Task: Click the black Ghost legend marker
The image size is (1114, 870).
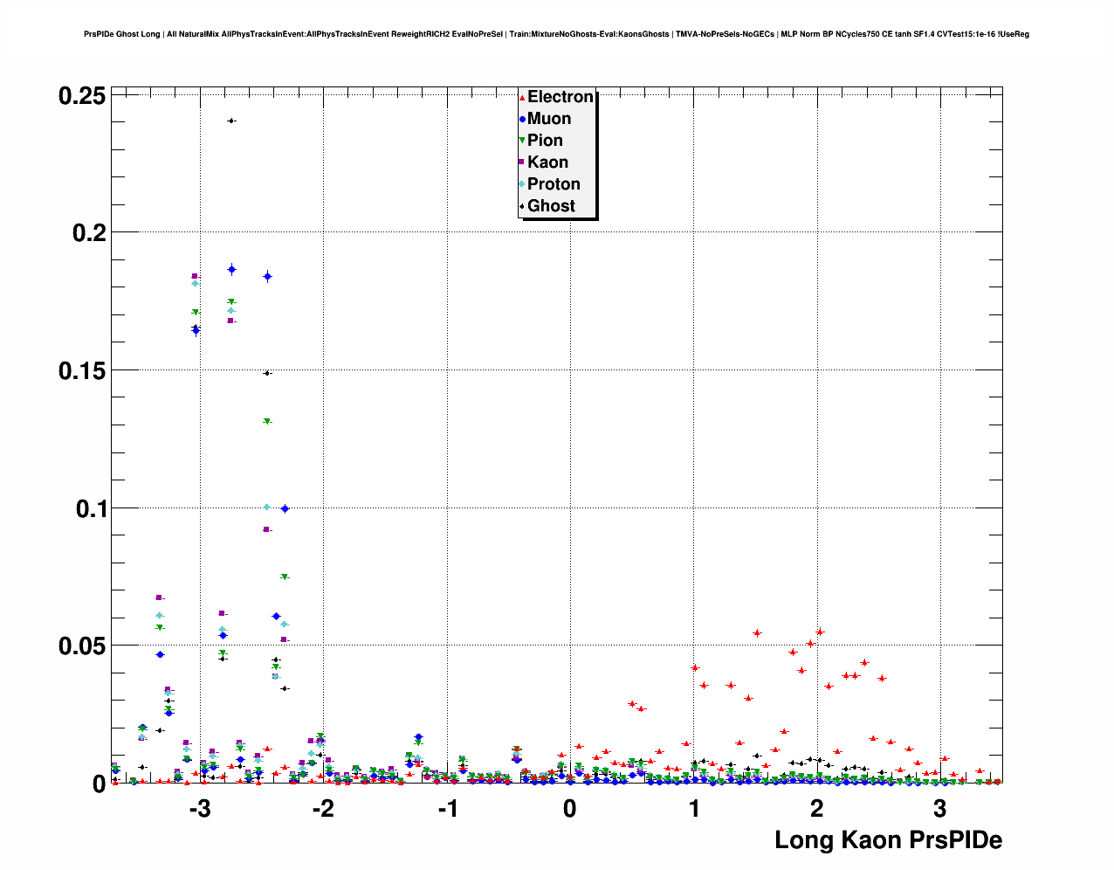Action: coord(522,206)
